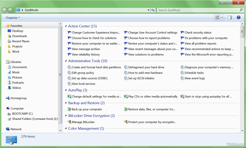Open the Organize menu
Image resolution: width=246 pixels, height=148 pixels.
pos(13,18)
